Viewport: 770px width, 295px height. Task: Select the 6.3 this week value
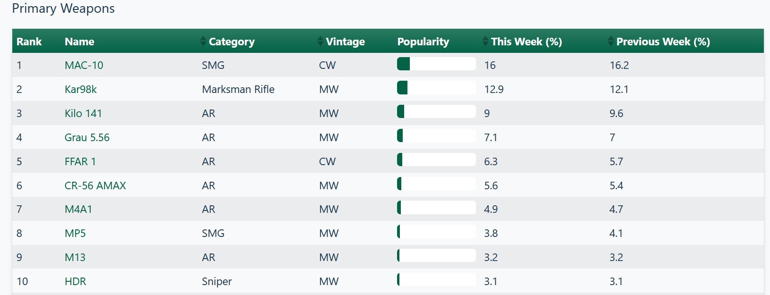point(491,161)
